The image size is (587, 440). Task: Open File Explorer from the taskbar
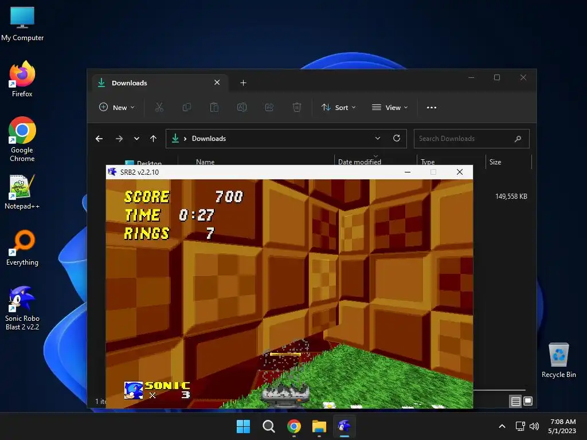point(319,426)
